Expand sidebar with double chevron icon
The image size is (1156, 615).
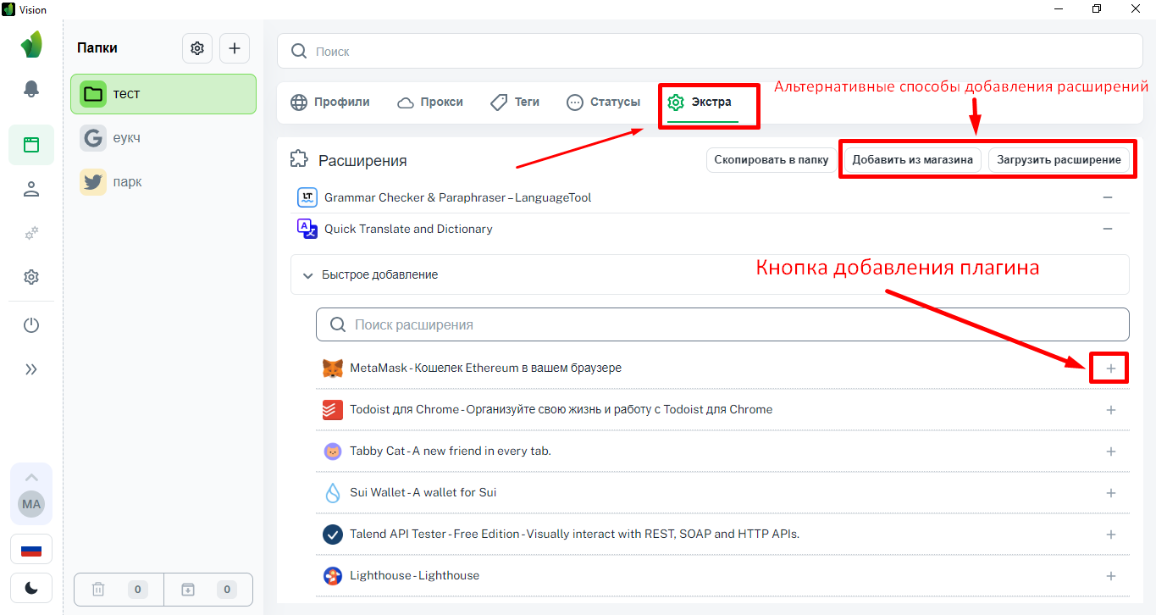pos(31,369)
